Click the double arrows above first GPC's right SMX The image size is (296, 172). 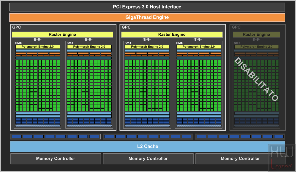tap(88, 39)
